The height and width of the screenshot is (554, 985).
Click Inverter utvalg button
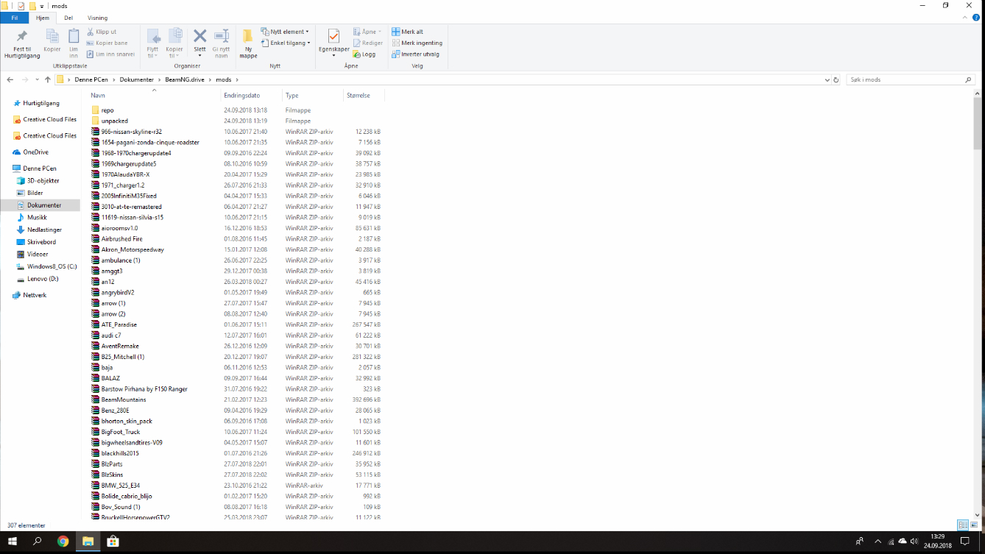tap(416, 54)
